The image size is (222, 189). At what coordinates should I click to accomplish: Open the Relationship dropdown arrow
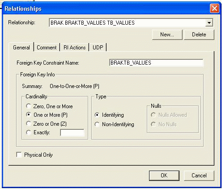[209, 23]
